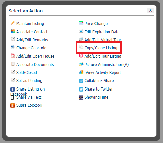Click the Twitter bird icon

tap(81, 89)
